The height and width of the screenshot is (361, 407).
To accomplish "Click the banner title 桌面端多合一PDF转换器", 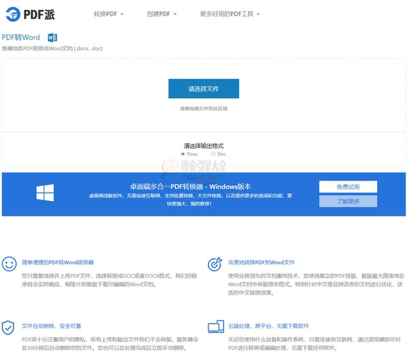I will (166, 187).
